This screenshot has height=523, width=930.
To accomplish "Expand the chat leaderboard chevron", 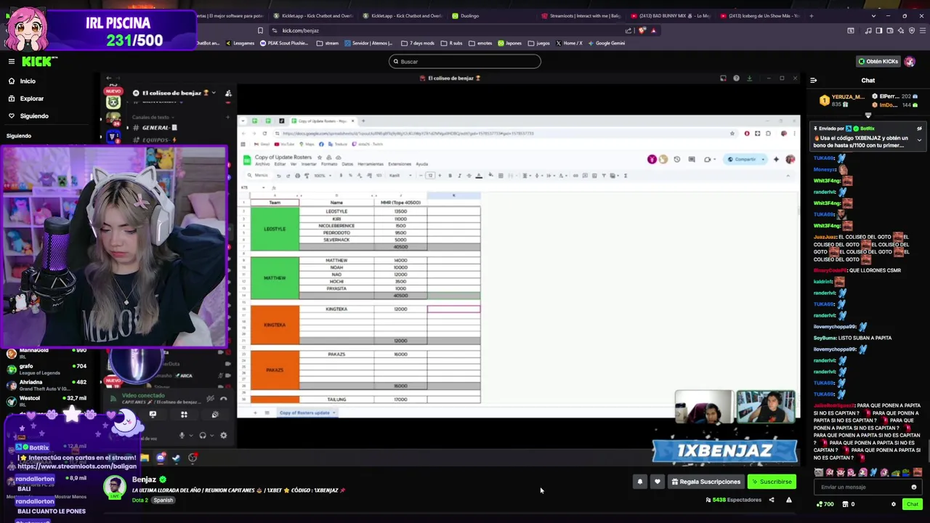I will [x=868, y=115].
